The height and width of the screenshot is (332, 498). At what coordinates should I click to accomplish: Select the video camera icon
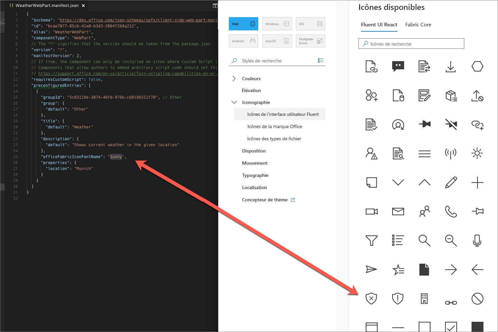[371, 212]
